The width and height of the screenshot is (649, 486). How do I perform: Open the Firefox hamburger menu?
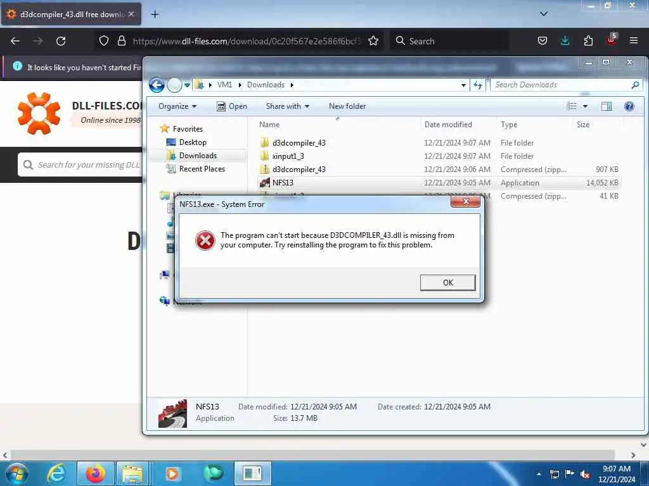click(634, 40)
